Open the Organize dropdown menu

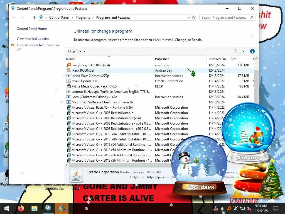[x=77, y=51]
